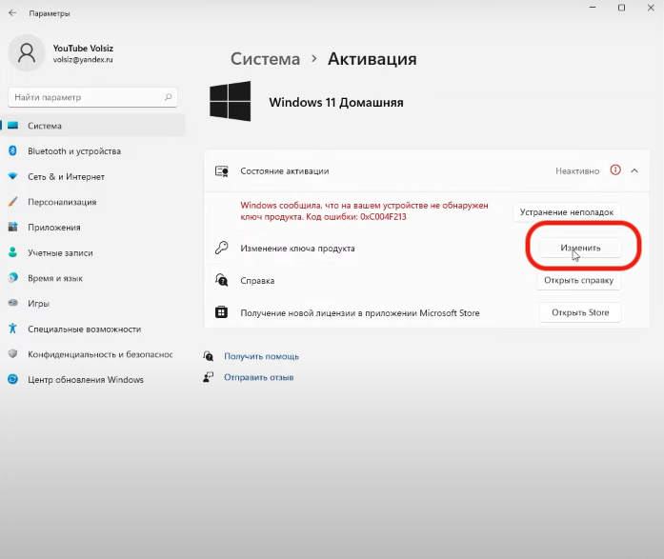664x559 pixels.
Task: Collapse the Состояние активации section chevron
Action: tap(634, 170)
